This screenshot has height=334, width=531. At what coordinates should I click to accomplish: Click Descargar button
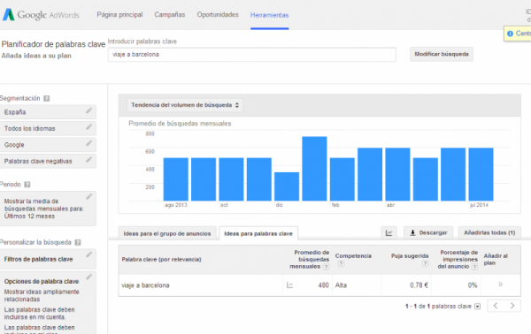pyautogui.click(x=428, y=232)
